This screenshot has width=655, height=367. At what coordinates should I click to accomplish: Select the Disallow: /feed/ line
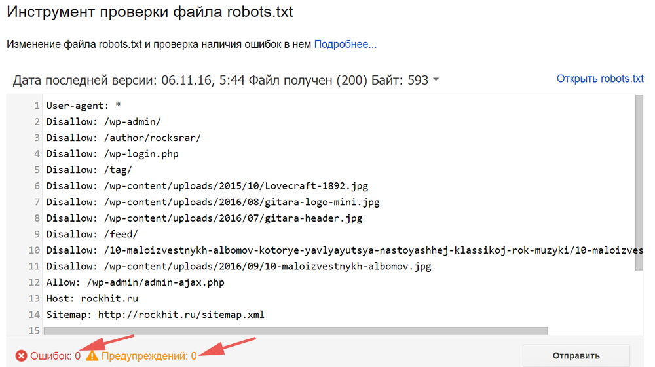[x=92, y=234]
